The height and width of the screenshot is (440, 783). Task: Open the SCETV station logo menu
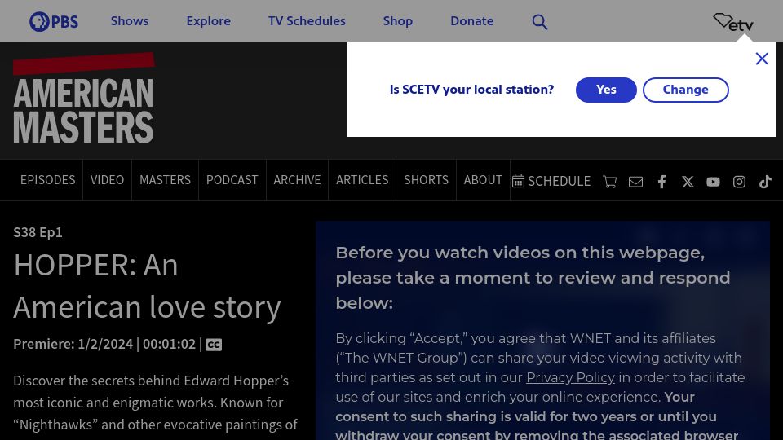tap(733, 21)
